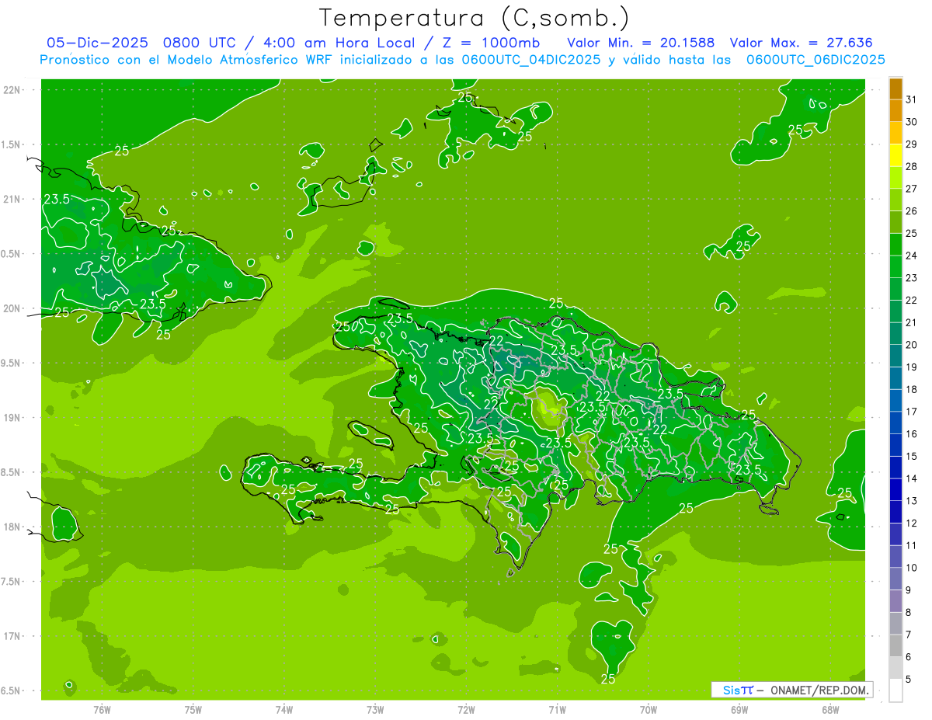Click the '27' color bar scale label
Viewport: 932px width, 720px height.
pos(911,189)
